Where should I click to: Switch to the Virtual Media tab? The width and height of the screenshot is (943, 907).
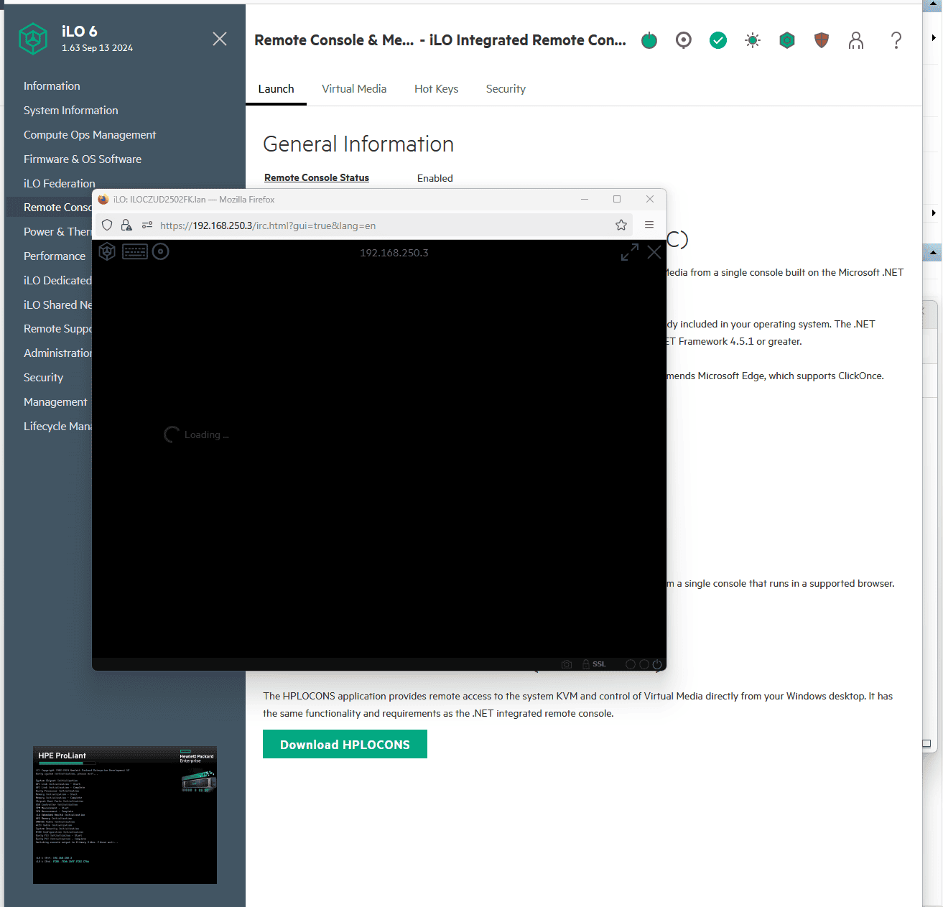[x=354, y=89]
